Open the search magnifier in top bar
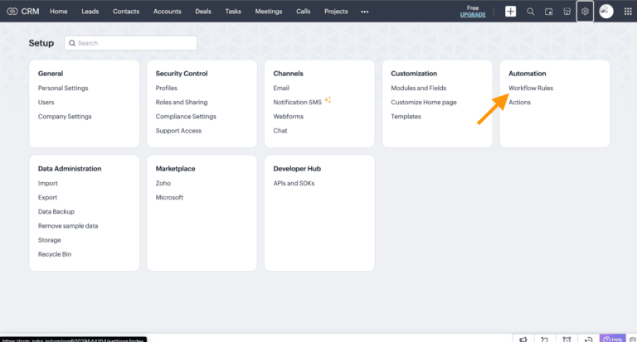 (x=531, y=12)
